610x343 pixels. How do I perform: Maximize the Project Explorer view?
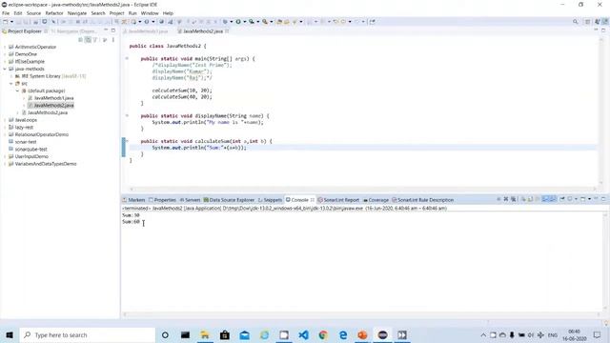(113, 30)
